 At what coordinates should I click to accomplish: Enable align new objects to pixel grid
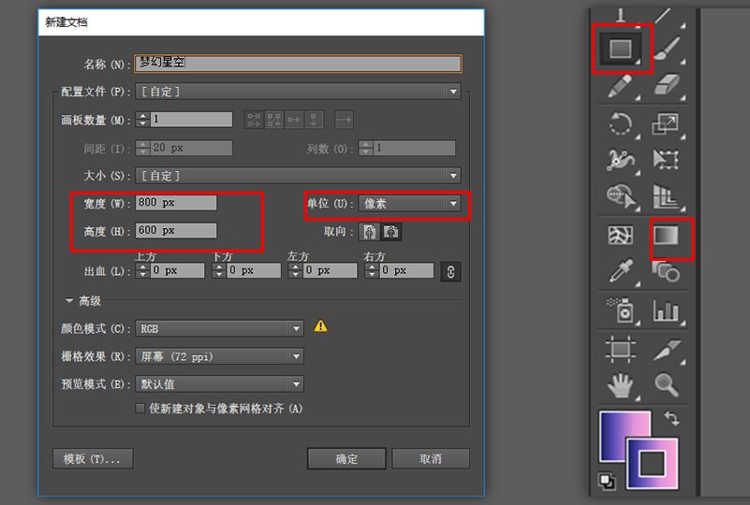tap(140, 409)
